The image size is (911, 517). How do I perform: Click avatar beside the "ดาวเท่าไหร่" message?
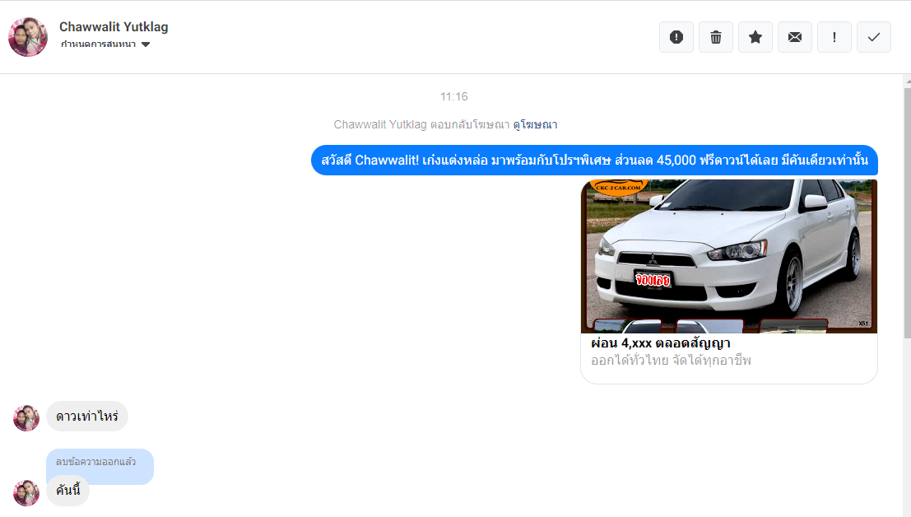click(x=26, y=417)
